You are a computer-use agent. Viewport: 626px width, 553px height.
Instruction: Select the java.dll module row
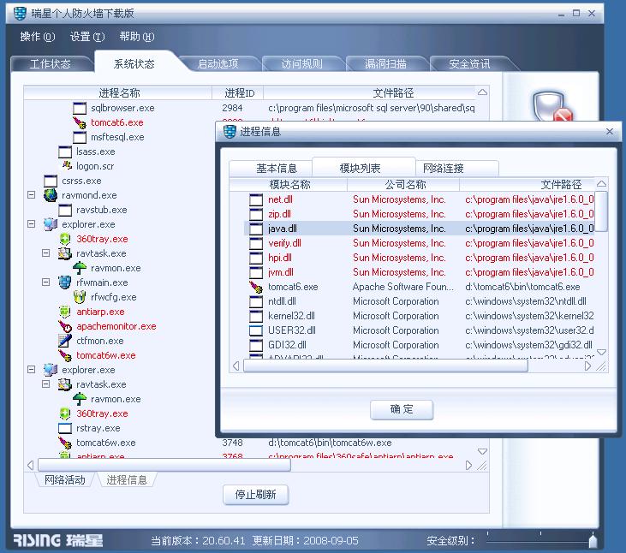420,229
